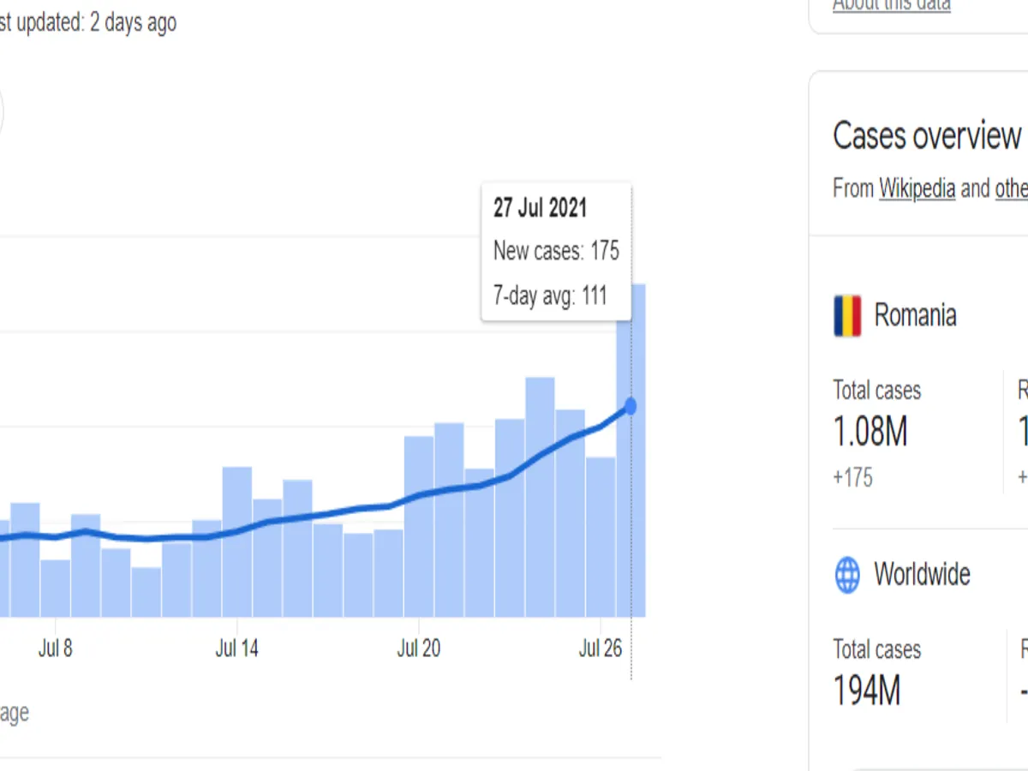The height and width of the screenshot is (771, 1028).
Task: Click the Jul 20 axis label
Action: [419, 648]
